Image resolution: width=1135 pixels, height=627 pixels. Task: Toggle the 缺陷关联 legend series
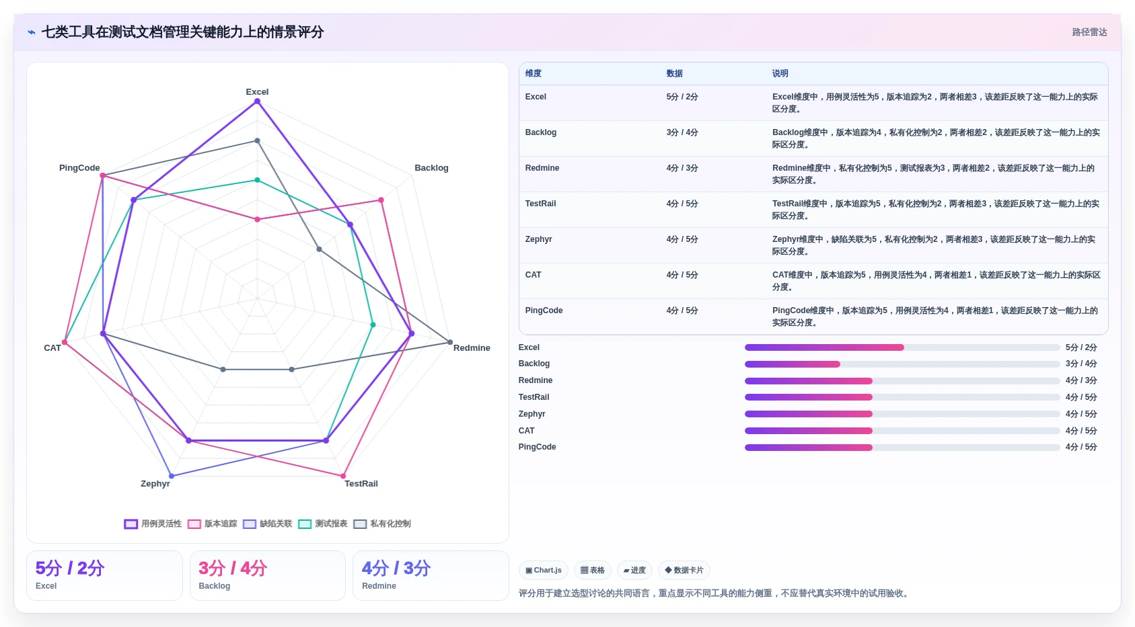click(x=268, y=524)
